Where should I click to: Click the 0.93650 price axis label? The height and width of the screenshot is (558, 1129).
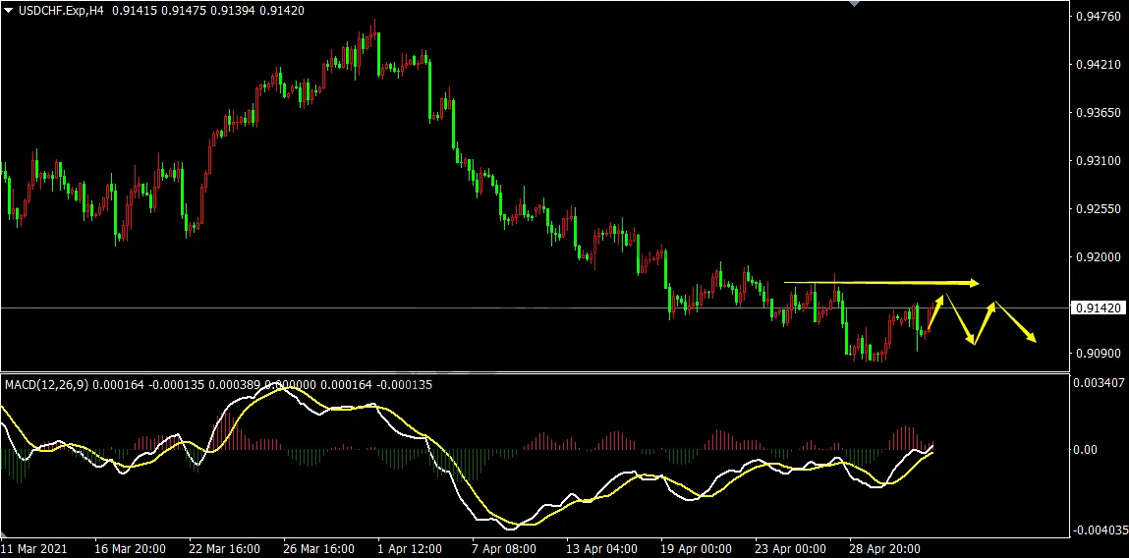click(x=1100, y=112)
